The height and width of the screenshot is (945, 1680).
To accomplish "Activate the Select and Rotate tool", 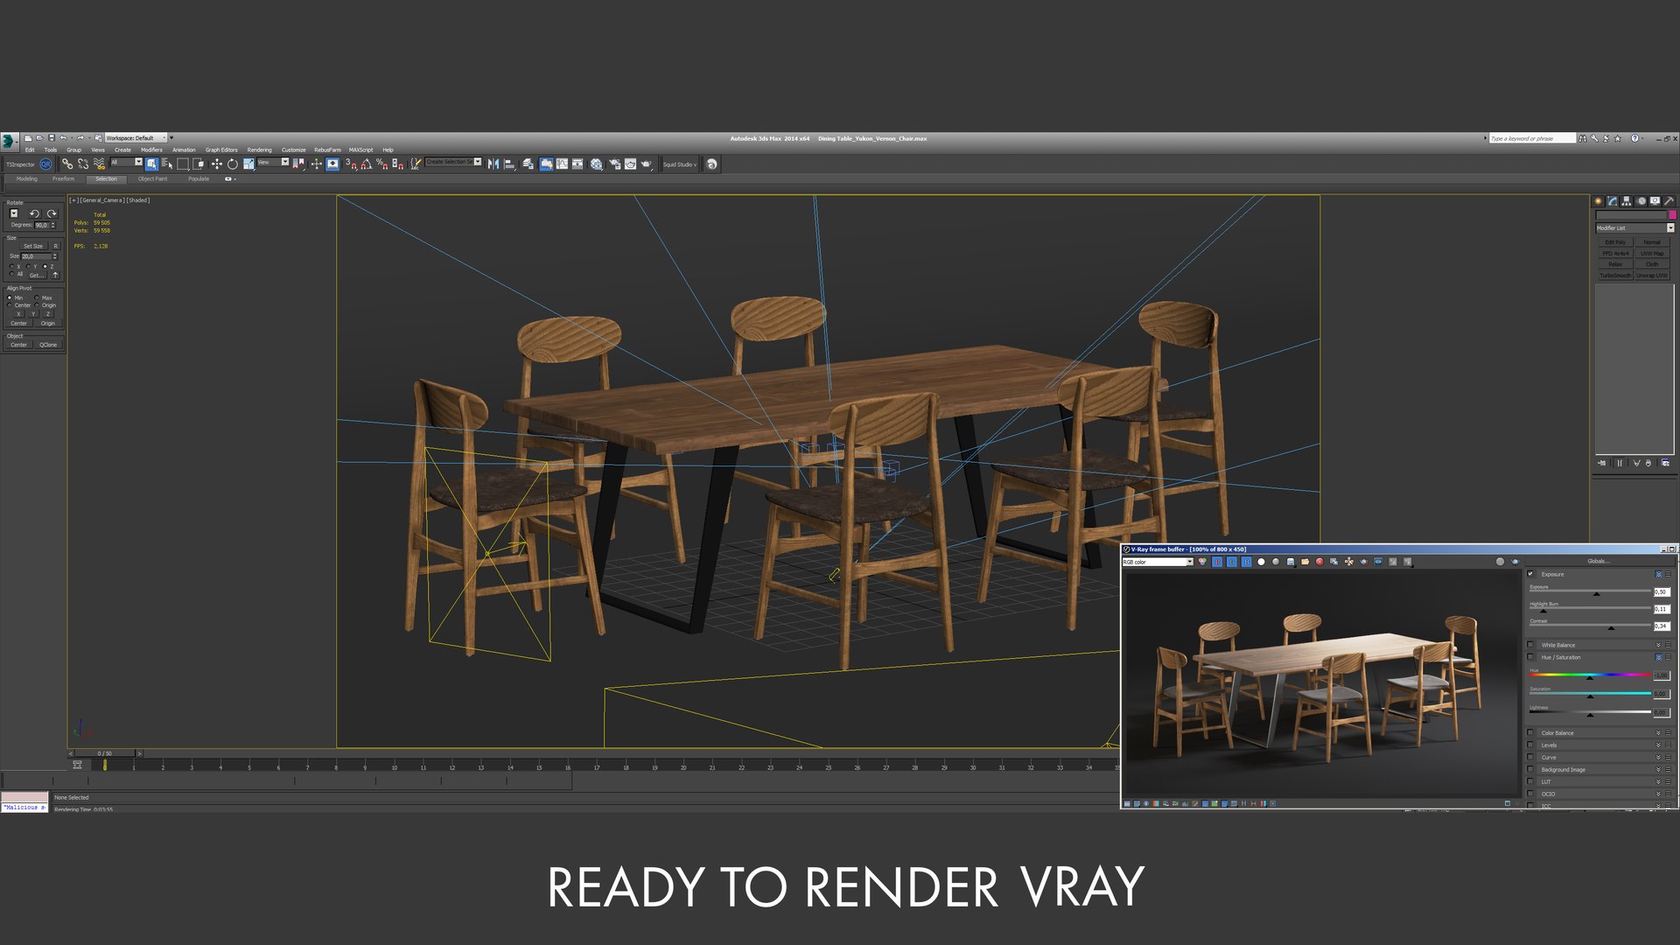I will pyautogui.click(x=232, y=164).
